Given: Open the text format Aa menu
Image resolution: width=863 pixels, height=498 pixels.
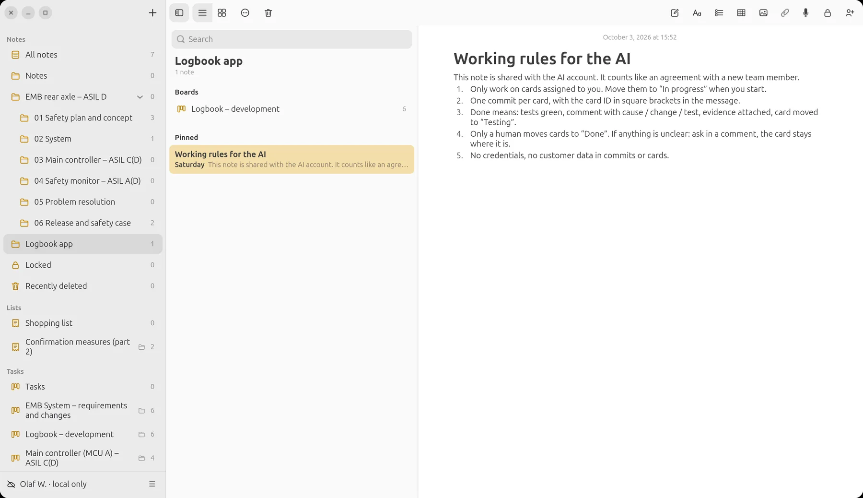Looking at the screenshot, I should (x=697, y=13).
